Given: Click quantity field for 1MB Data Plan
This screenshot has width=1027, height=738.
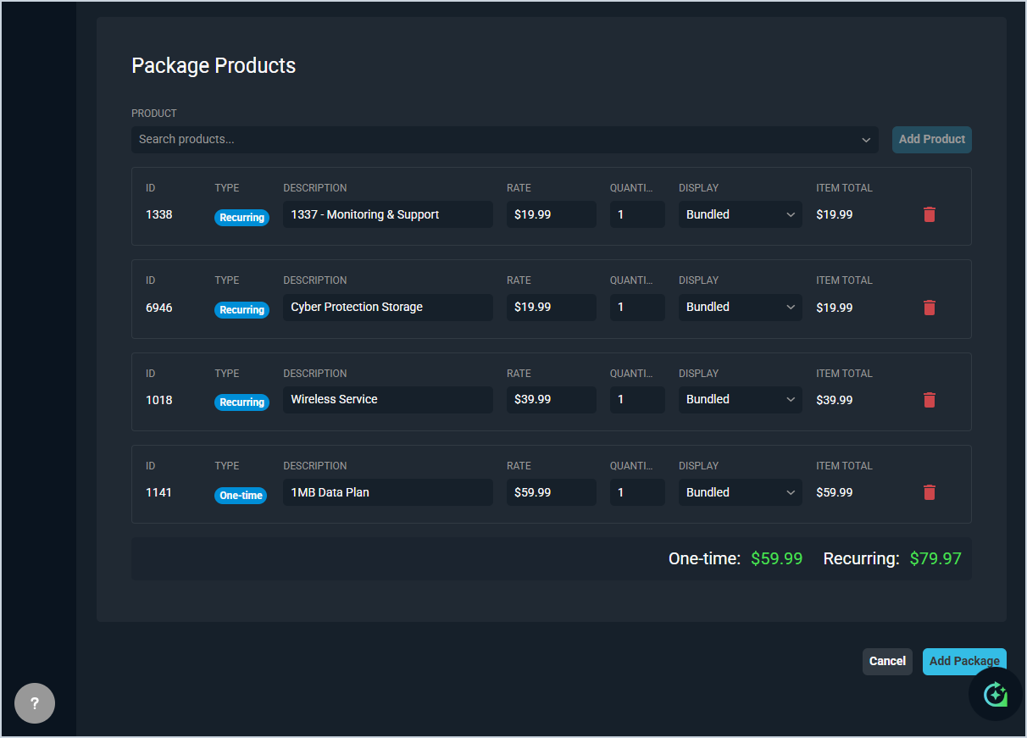Looking at the screenshot, I should click(x=636, y=492).
